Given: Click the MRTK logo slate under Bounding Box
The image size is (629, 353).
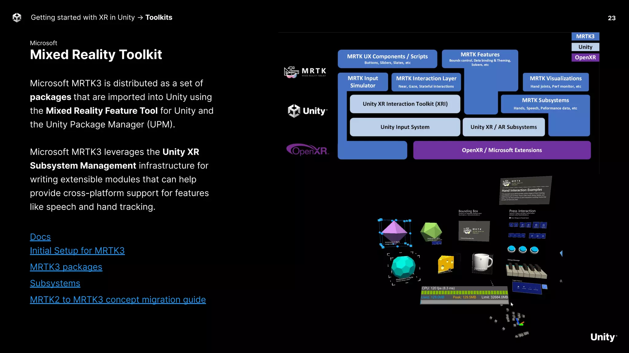Looking at the screenshot, I should point(474,231).
